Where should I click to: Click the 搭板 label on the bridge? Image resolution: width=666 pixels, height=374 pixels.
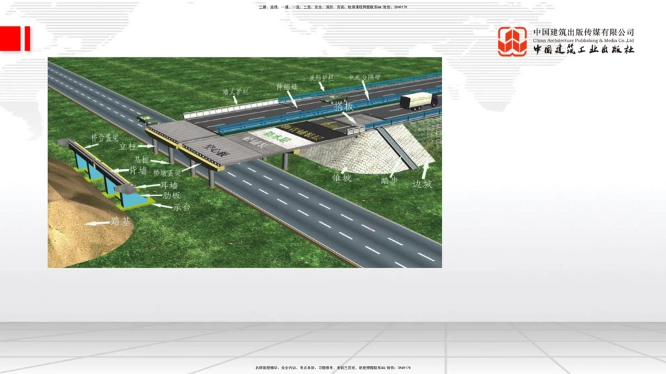[x=344, y=106]
